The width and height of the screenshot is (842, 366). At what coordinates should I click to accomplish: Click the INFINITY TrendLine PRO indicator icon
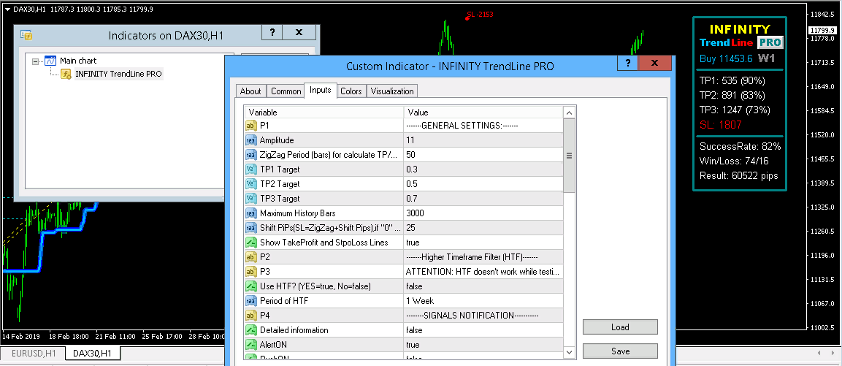click(x=66, y=75)
